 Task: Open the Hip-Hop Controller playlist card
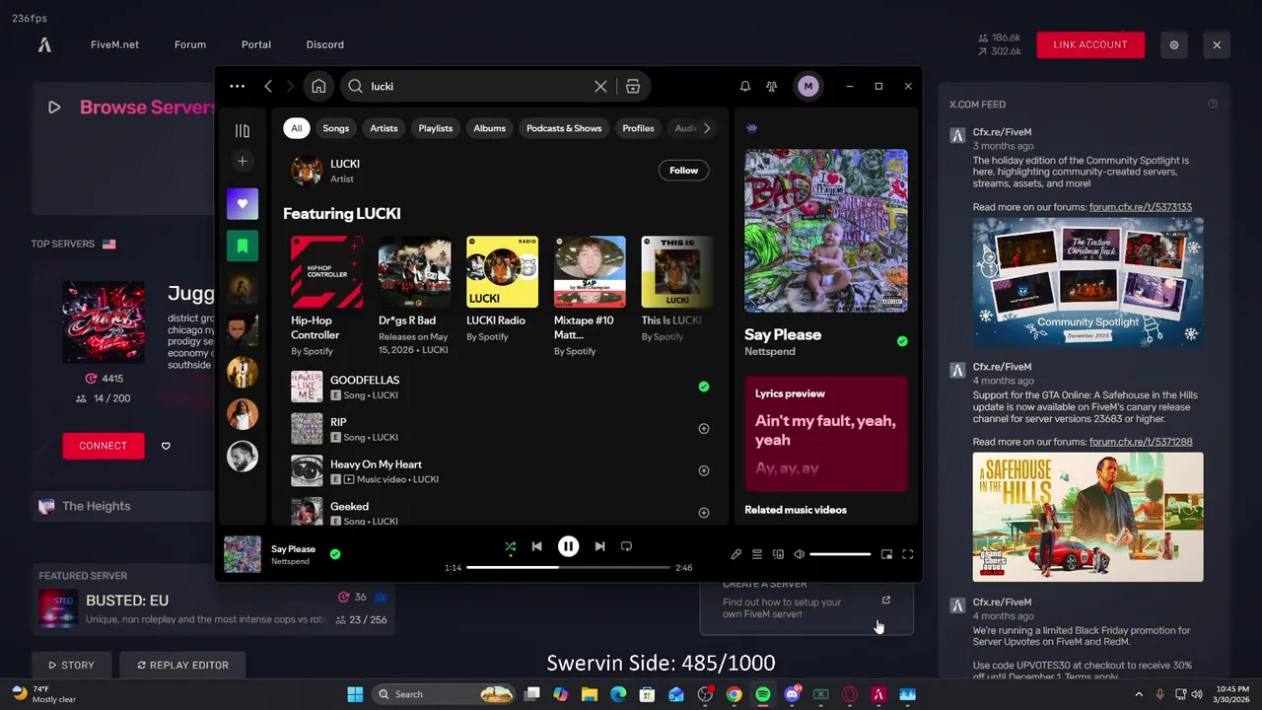[x=326, y=296]
